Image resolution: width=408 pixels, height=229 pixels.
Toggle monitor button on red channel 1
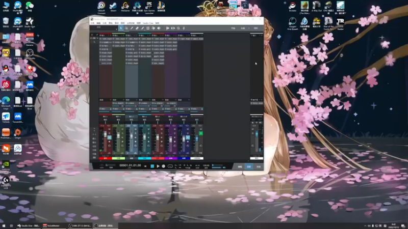(110, 137)
